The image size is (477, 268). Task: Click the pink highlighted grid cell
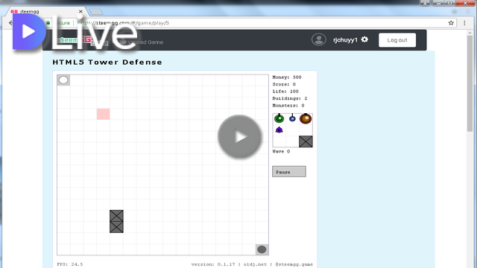click(x=103, y=114)
